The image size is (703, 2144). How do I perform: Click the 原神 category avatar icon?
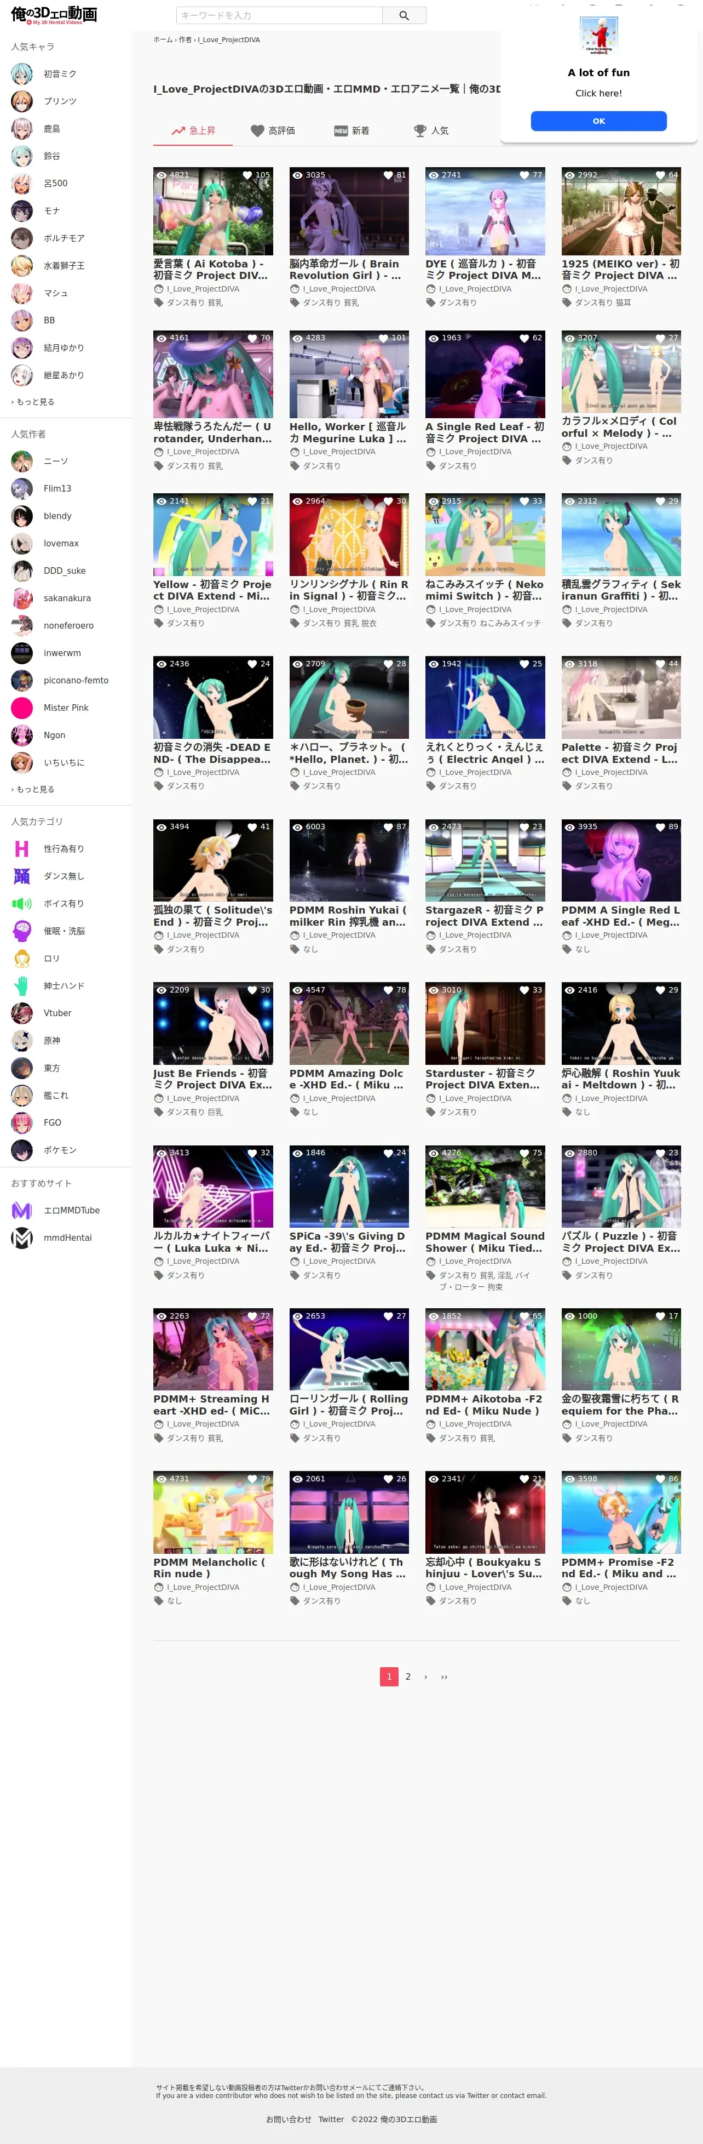[x=22, y=1041]
